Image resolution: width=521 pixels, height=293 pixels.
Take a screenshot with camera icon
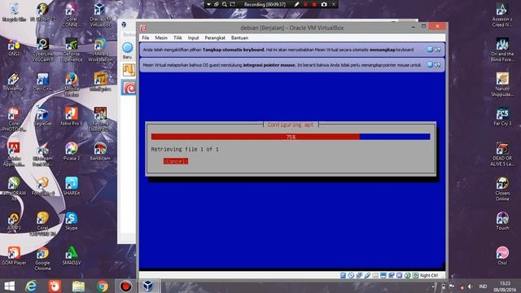324,4
